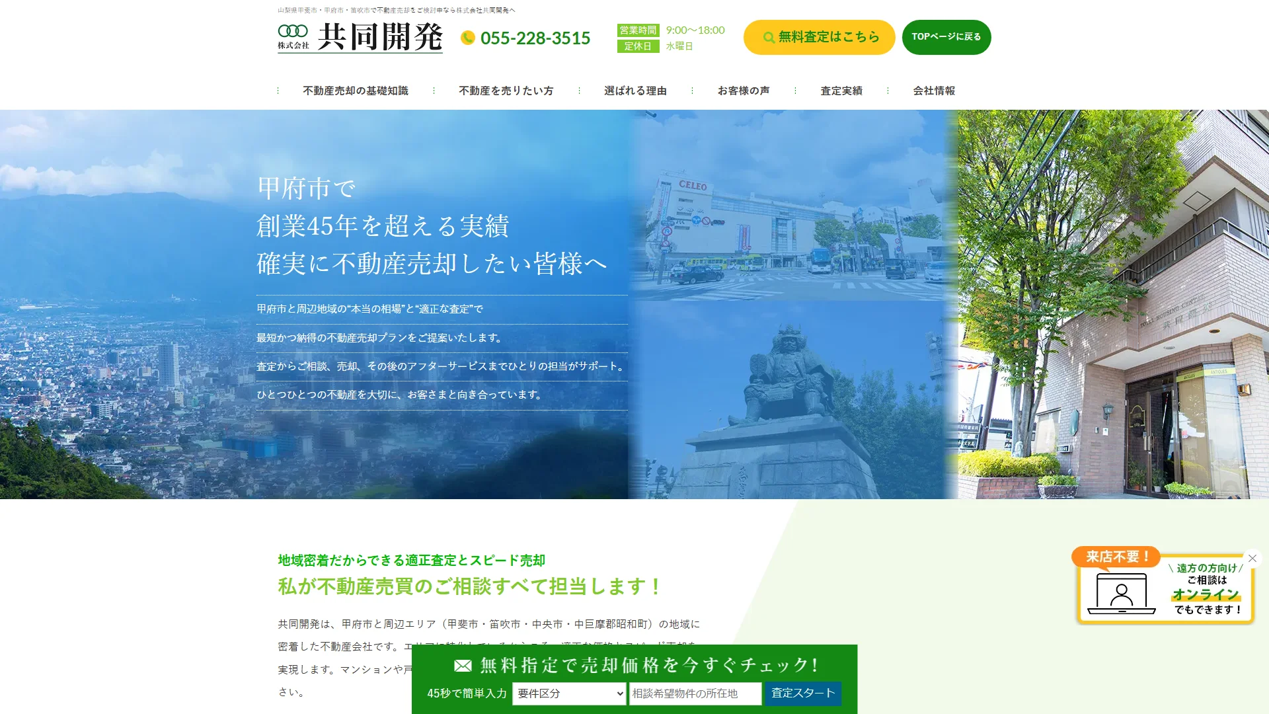
Task: Click the オンライン text in the popup
Action: point(1206,594)
